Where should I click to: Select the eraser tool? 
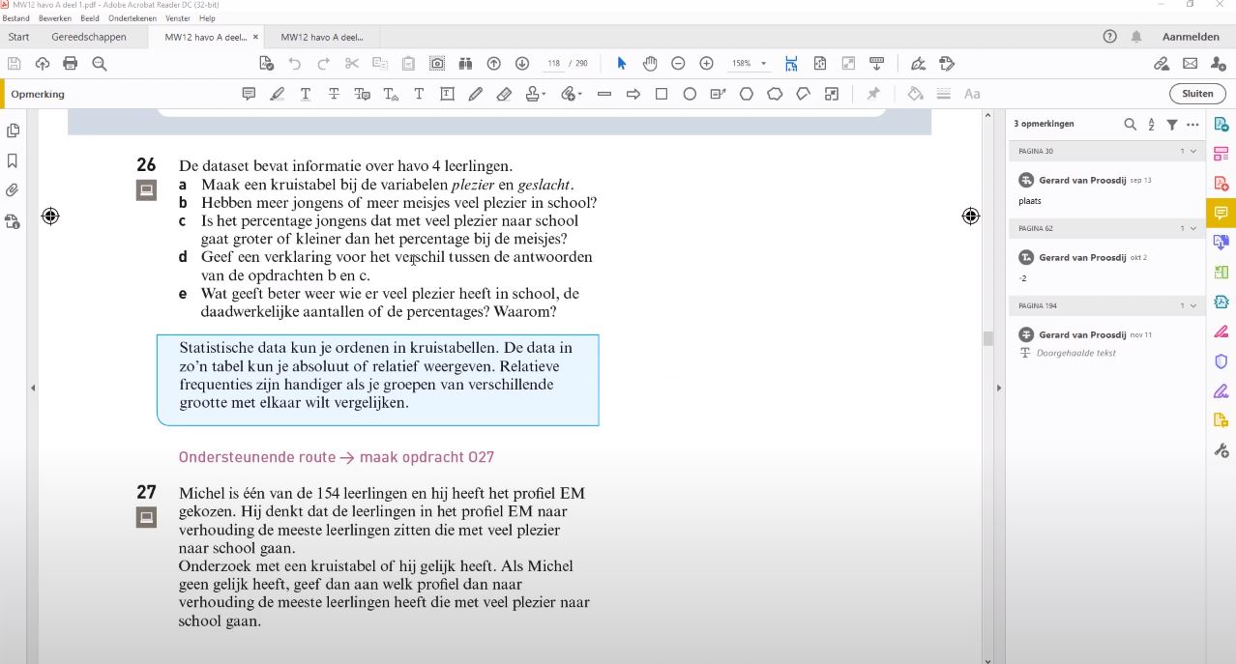pyautogui.click(x=504, y=94)
